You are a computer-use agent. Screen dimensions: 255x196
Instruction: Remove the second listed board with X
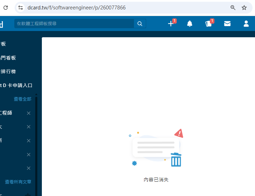pos(29,127)
